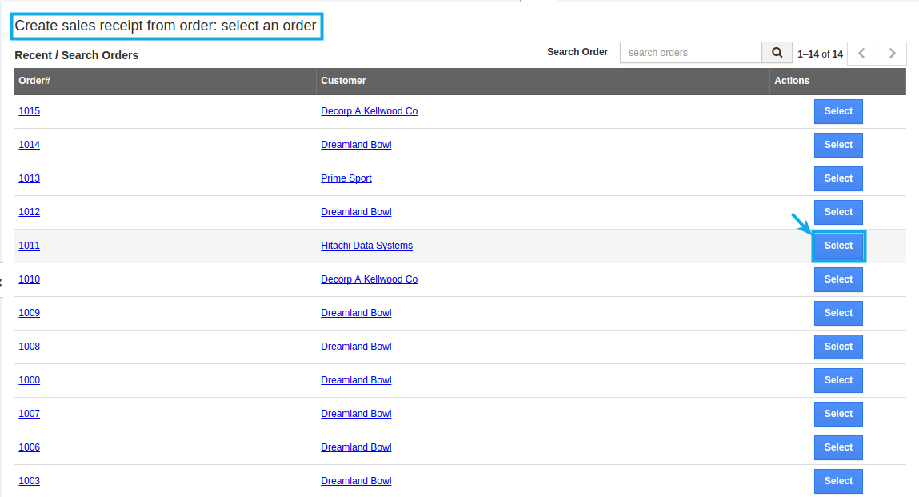Open order number 1014 link
Image resolution: width=919 pixels, height=497 pixels.
coord(30,145)
